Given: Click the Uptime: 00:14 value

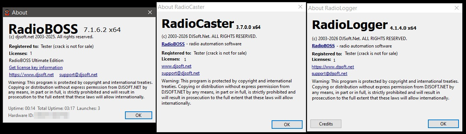Looking at the screenshot, I should [22, 108].
